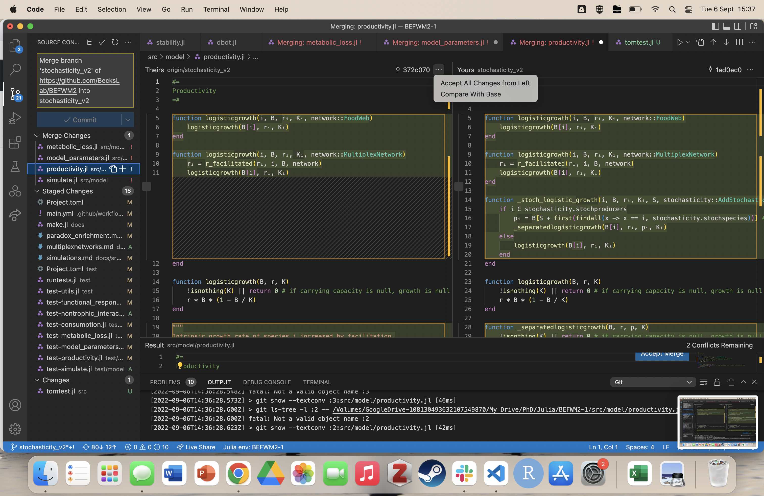The image size is (764, 496).
Task: Open file icon on productivity.jl row
Action: click(113, 169)
